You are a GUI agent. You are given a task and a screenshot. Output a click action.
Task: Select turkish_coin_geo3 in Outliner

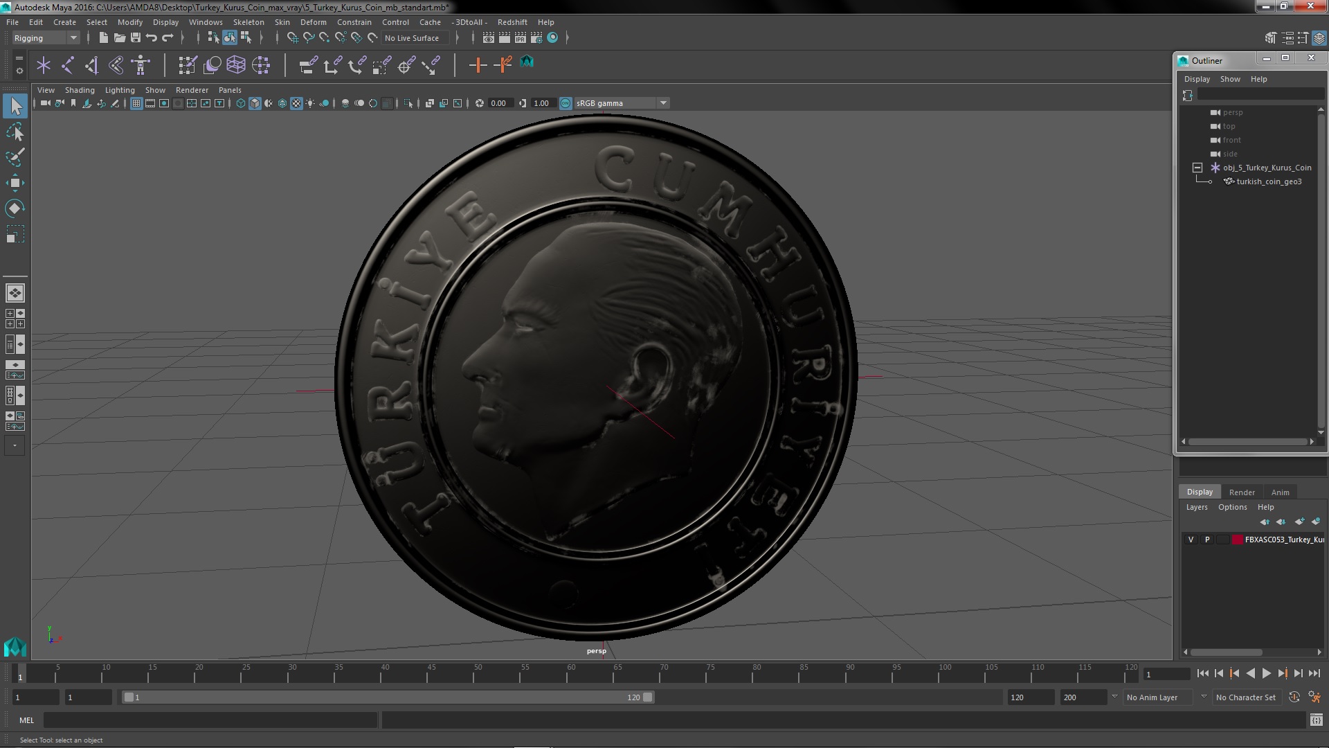point(1269,181)
